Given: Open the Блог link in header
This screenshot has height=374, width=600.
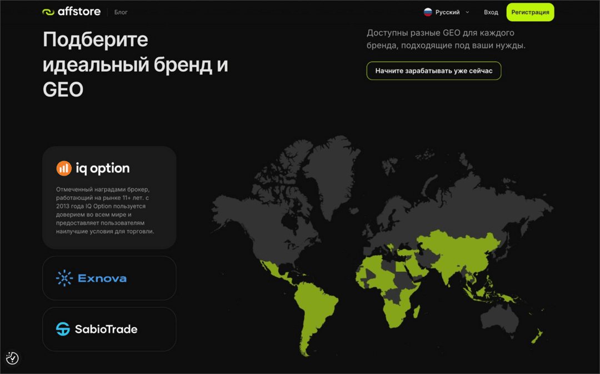Looking at the screenshot, I should [x=121, y=12].
